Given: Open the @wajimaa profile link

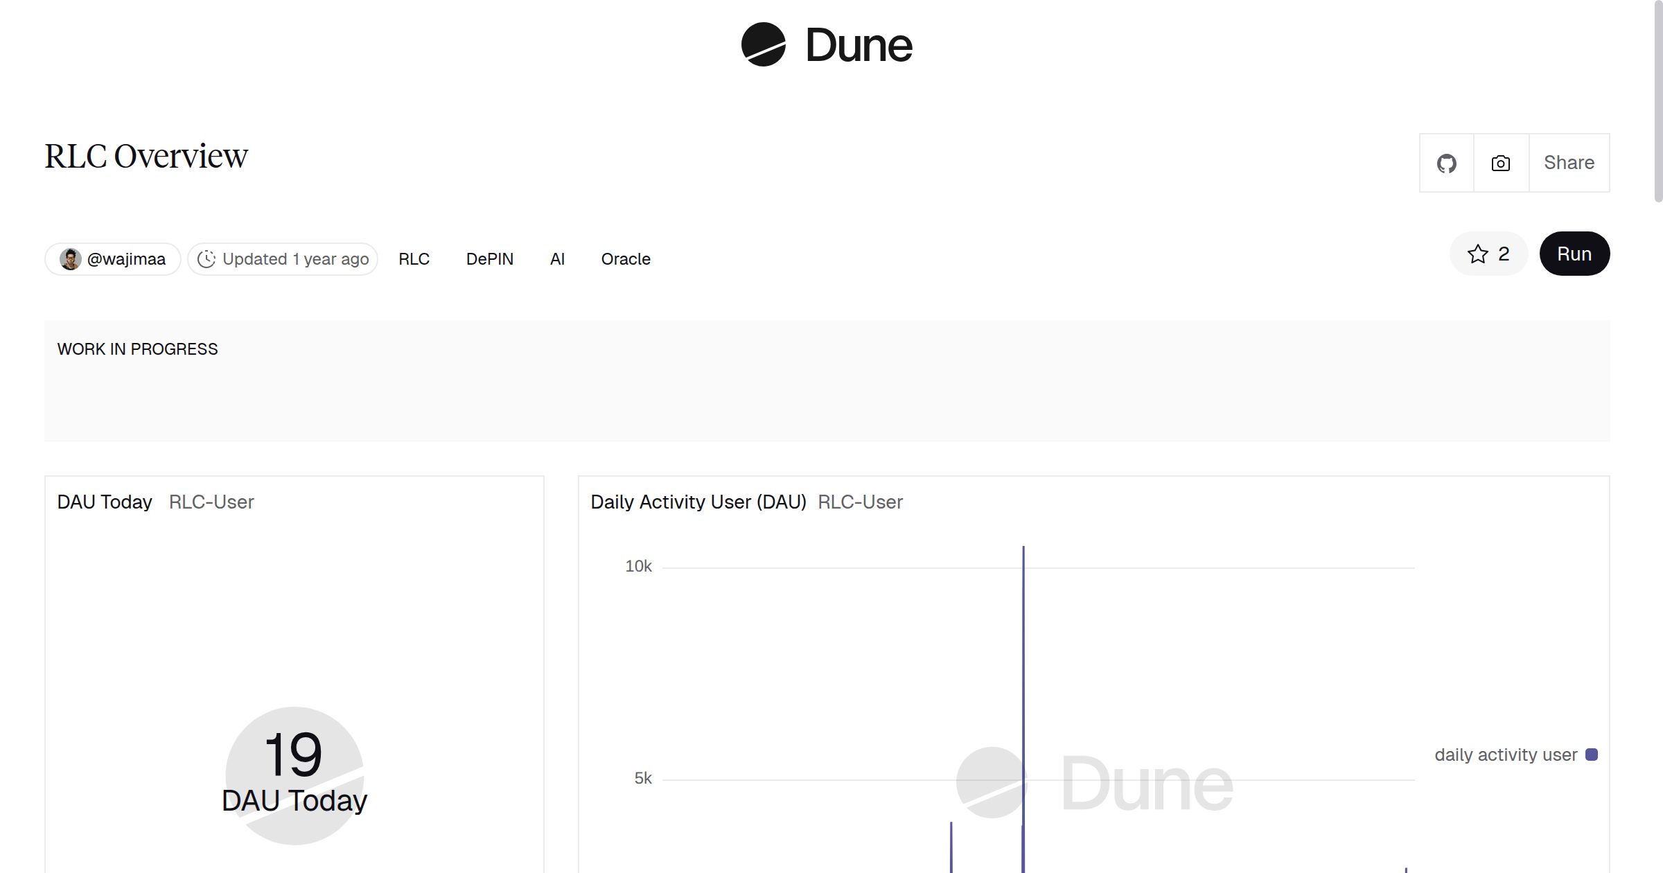Looking at the screenshot, I should [x=126, y=259].
